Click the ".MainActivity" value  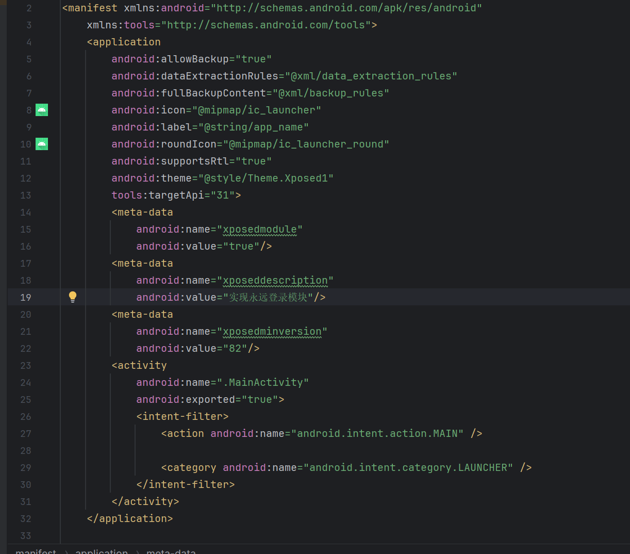(263, 383)
